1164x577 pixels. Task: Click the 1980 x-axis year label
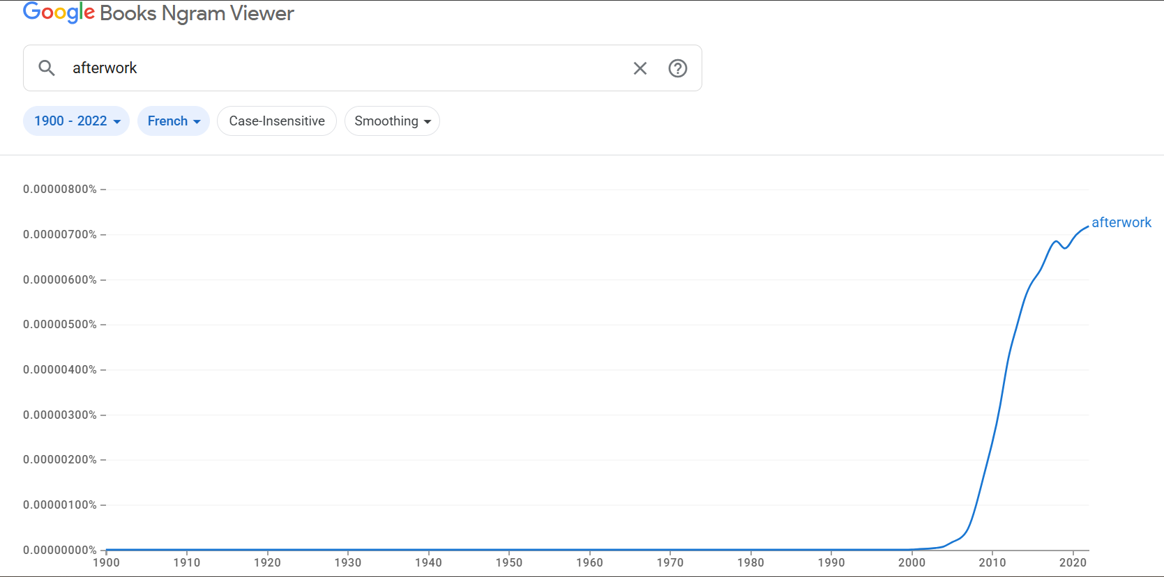[x=750, y=563]
